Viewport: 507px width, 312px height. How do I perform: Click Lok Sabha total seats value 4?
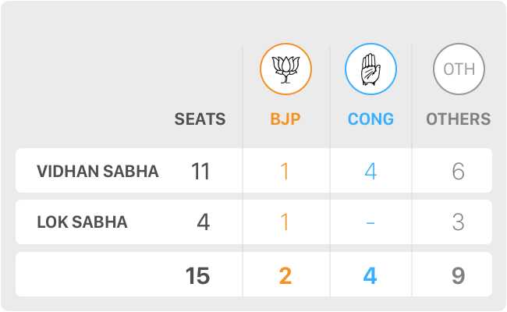(x=203, y=222)
